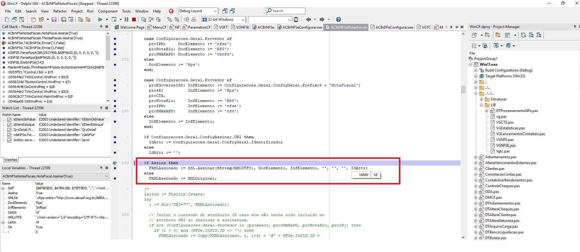Screen dimensions: 580x252
Task: Click the code editor vertical scrollbar thumb
Action: coord(463,89)
